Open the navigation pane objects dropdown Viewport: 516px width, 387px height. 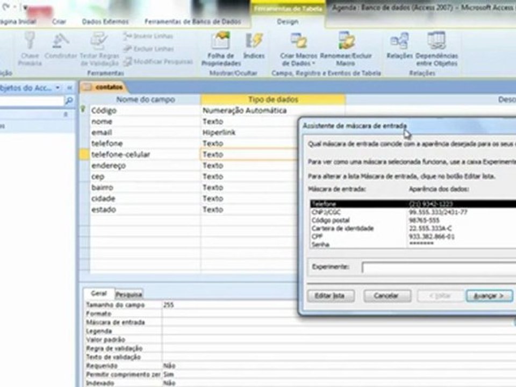[58, 88]
